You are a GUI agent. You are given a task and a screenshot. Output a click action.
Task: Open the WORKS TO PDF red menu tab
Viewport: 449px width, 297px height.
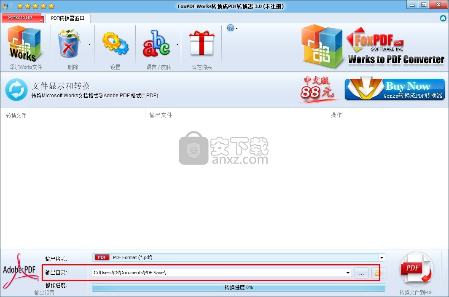coord(22,18)
